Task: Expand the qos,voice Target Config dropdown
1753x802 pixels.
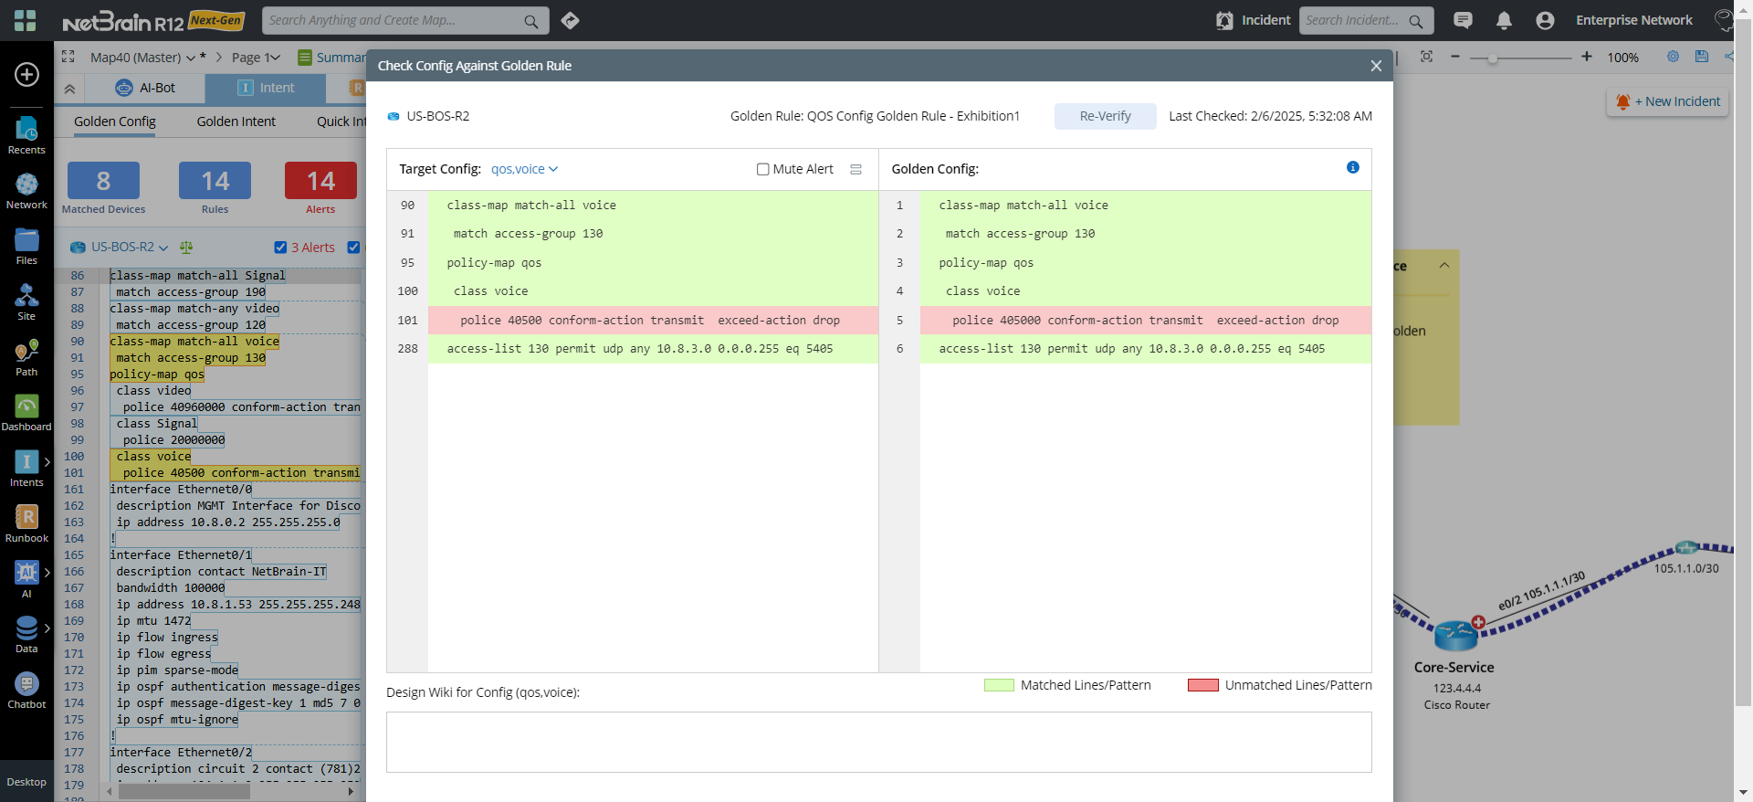Action: pos(524,169)
